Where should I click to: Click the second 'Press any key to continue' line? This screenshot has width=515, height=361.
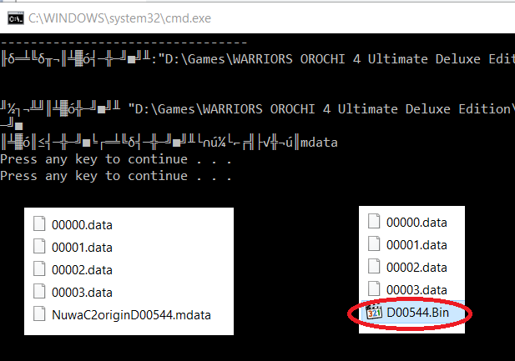pyautogui.click(x=116, y=177)
